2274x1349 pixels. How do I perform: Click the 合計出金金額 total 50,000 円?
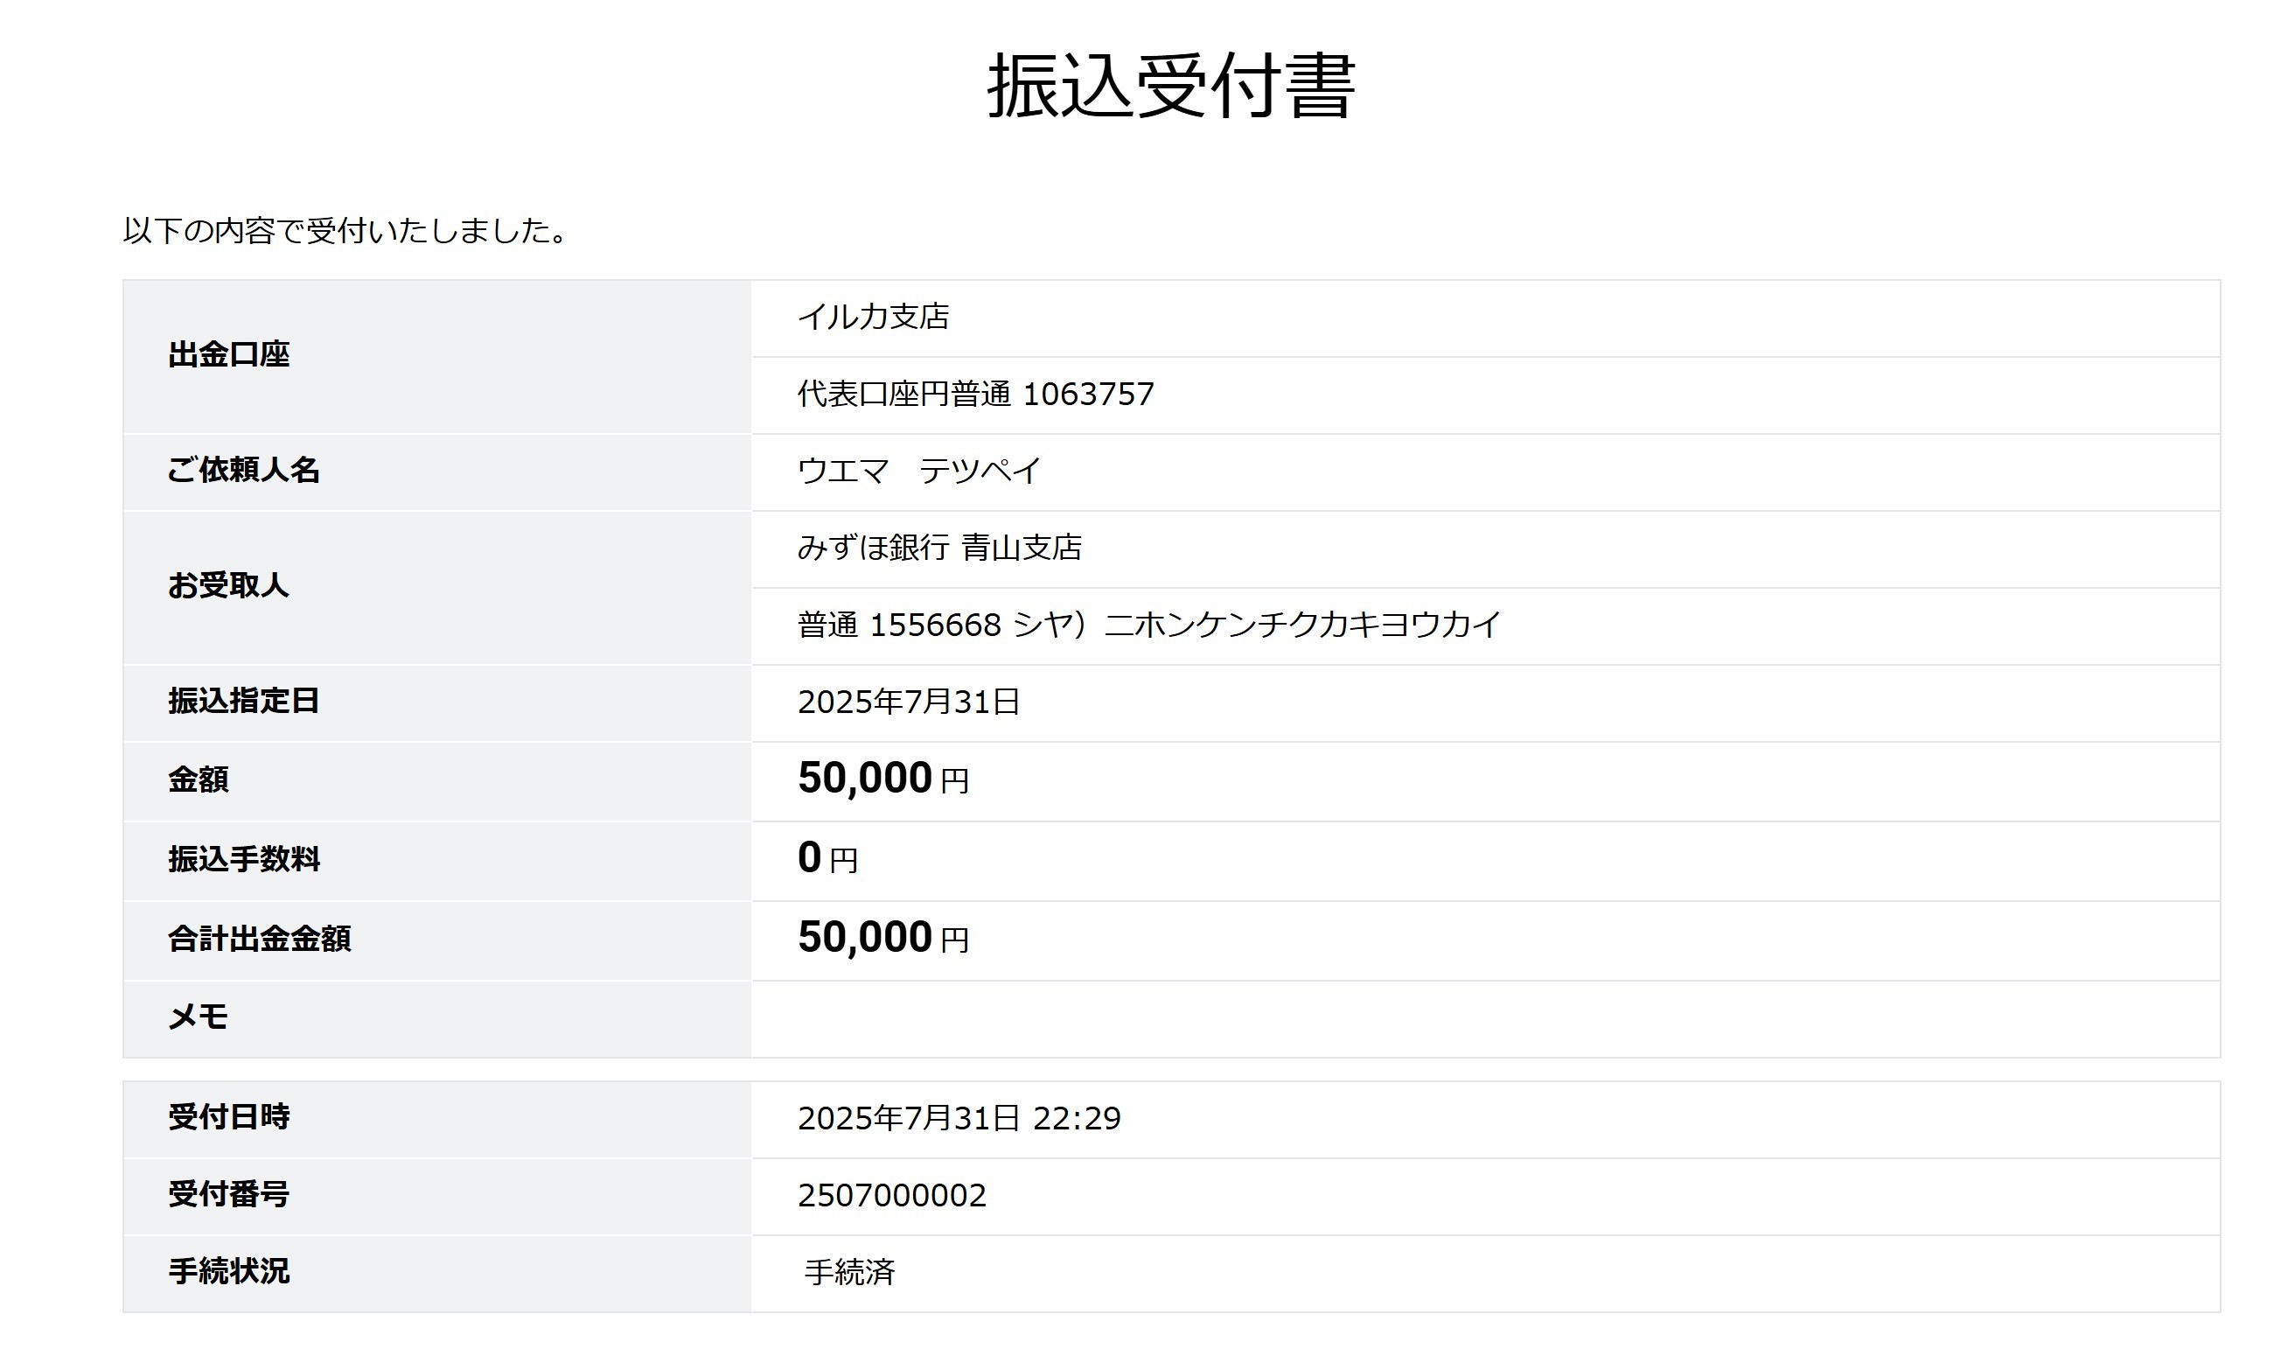[x=883, y=937]
